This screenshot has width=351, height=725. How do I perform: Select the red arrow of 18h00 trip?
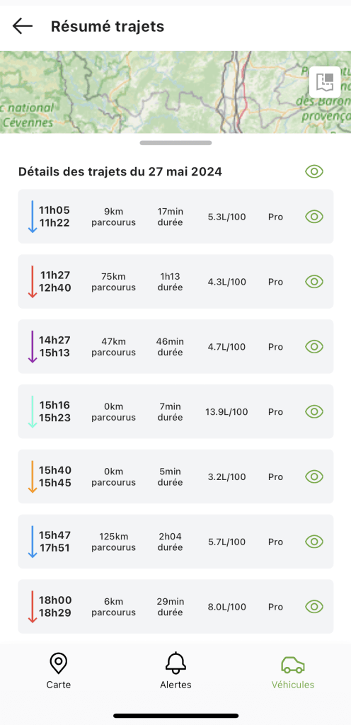point(33,607)
